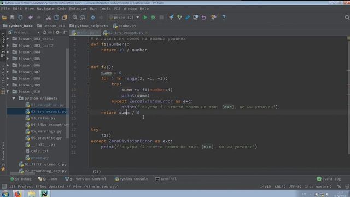
Task: Open the File menu
Action: click(5, 9)
